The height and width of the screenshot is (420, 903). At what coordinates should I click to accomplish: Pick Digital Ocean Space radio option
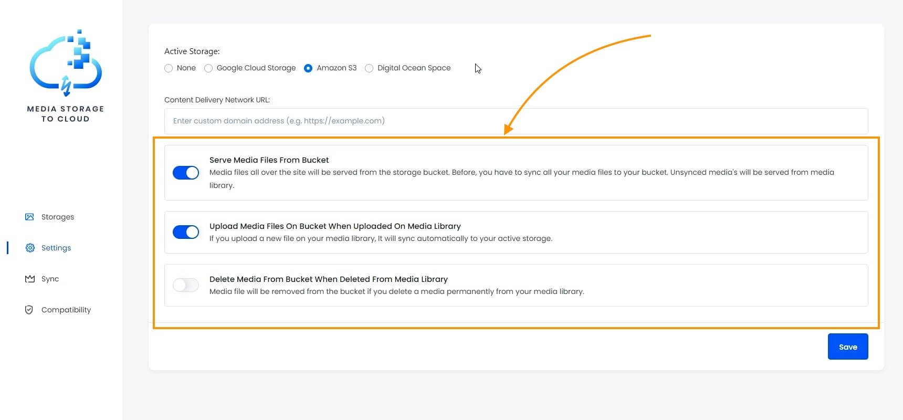click(x=369, y=68)
